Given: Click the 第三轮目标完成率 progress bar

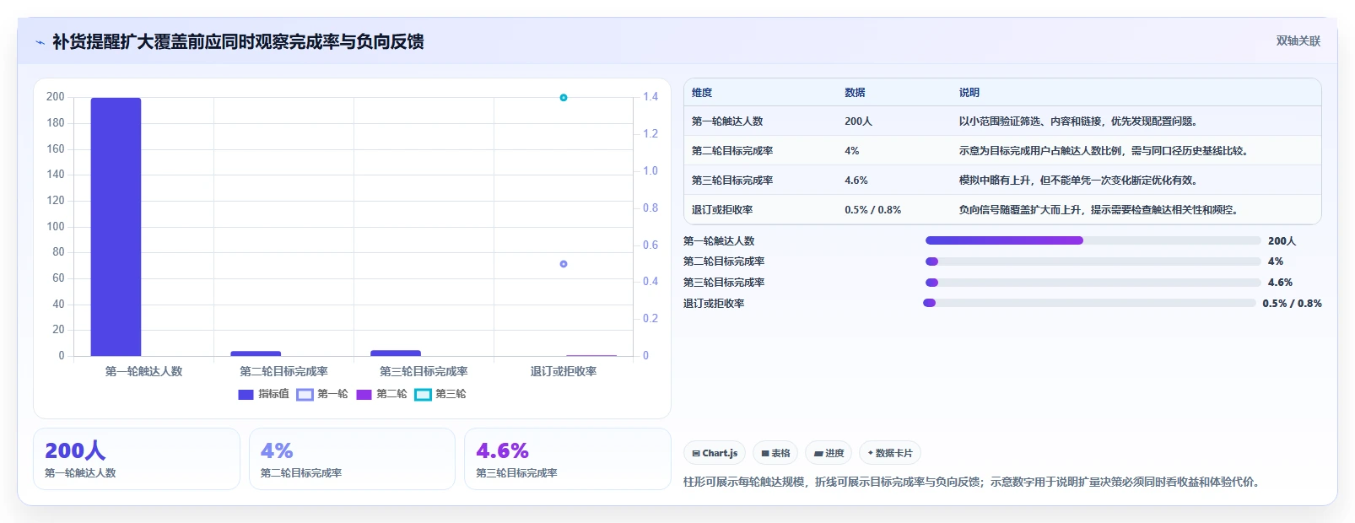Looking at the screenshot, I should pos(1093,283).
